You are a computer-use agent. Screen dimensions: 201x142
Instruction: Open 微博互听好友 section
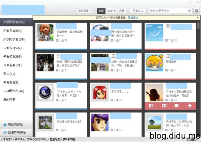click(16, 133)
